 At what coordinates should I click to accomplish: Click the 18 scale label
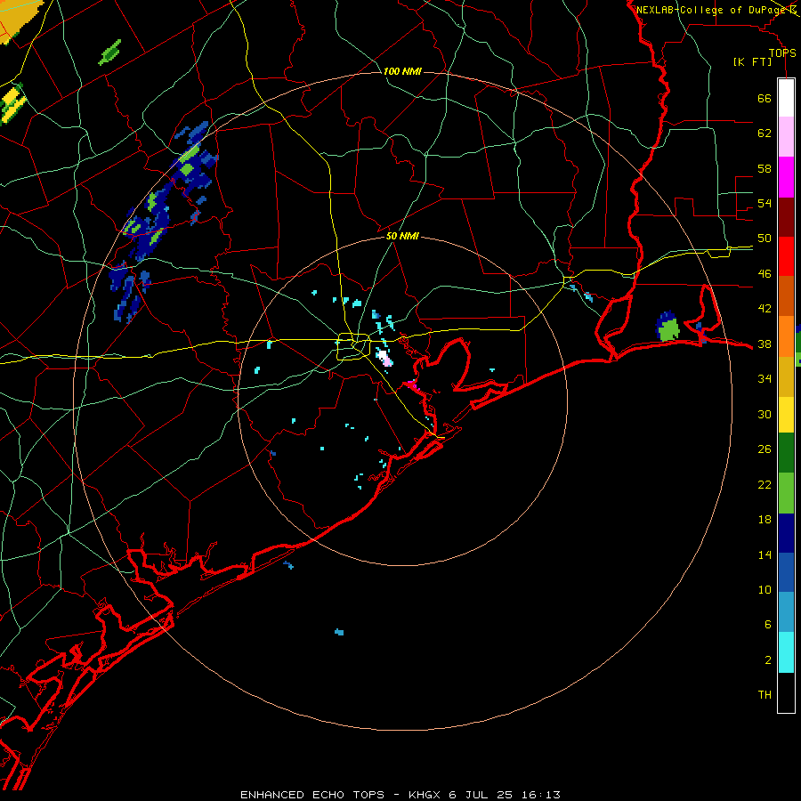765,520
